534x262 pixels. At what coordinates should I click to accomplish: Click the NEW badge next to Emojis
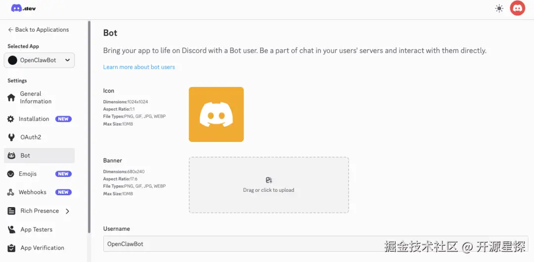point(63,174)
